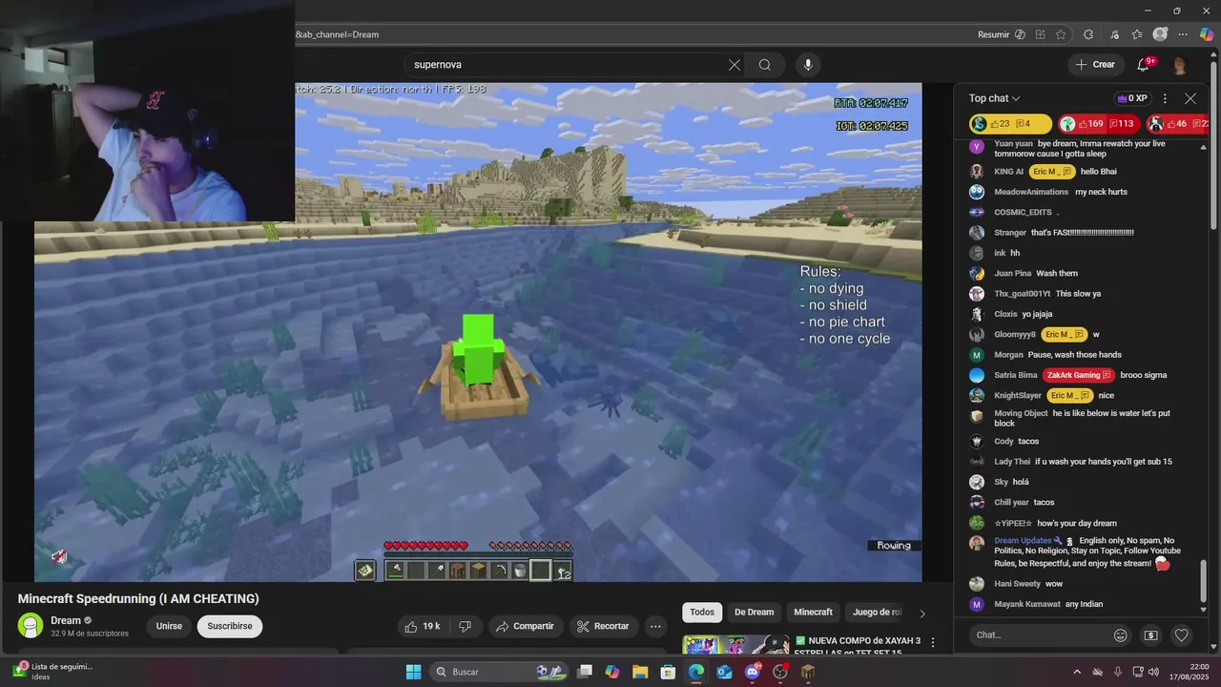Open Outlook from the taskbar
This screenshot has width=1221, height=687.
pos(724,672)
